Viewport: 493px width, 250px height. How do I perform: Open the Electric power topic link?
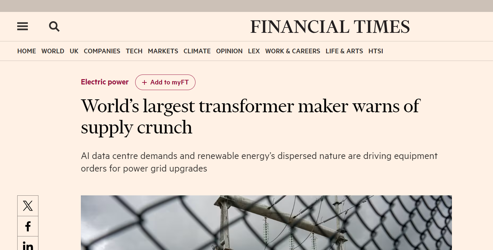105,82
